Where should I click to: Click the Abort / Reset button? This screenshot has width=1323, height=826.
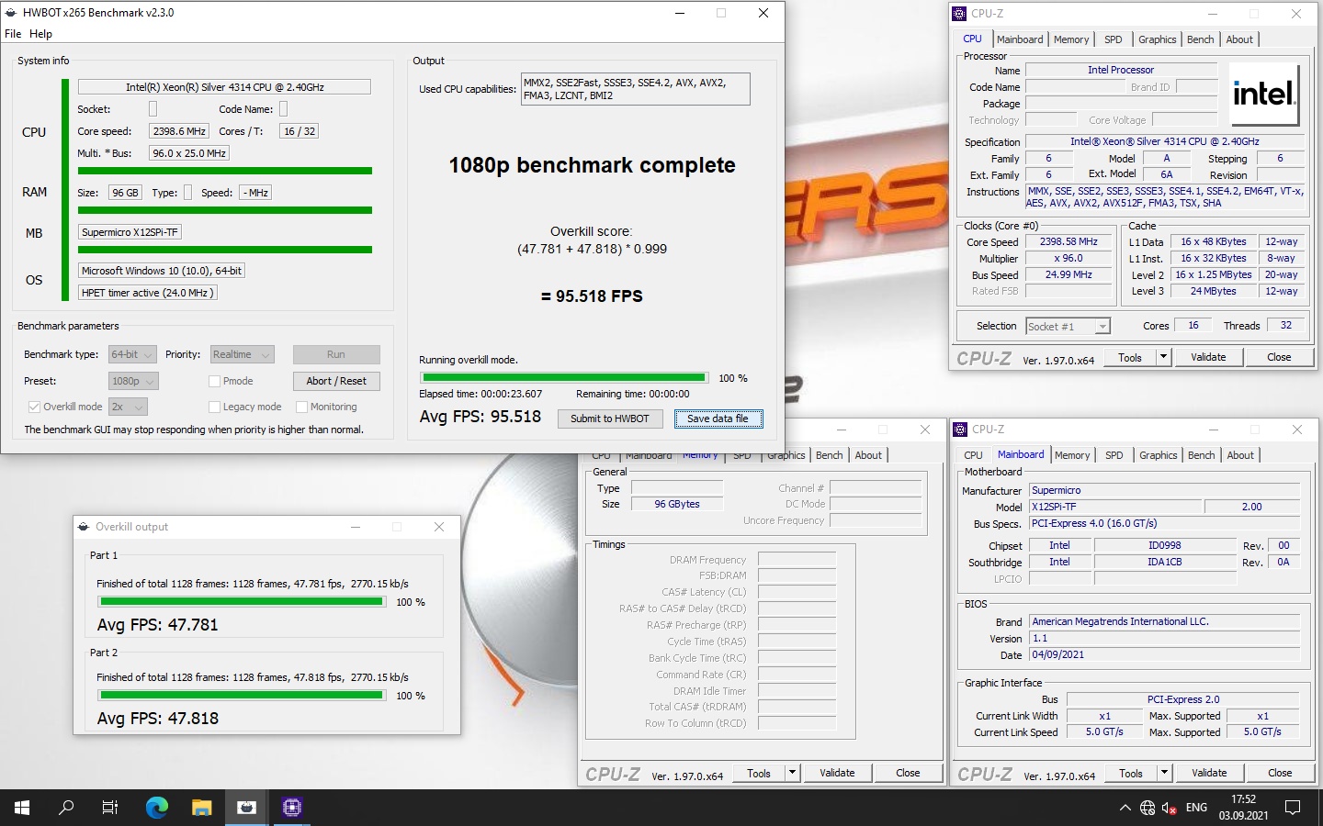pyautogui.click(x=336, y=381)
